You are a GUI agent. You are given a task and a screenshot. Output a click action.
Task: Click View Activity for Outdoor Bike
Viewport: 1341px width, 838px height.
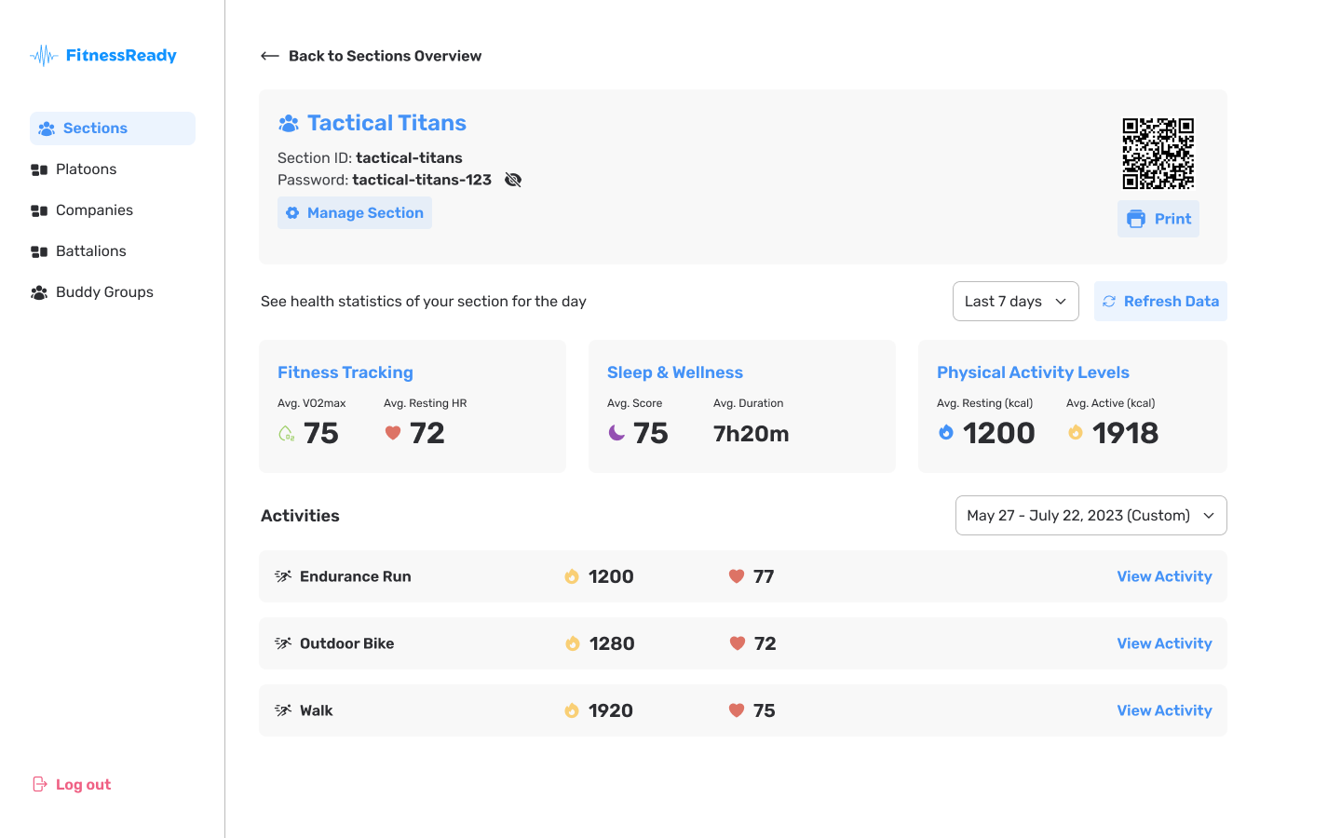1164,643
